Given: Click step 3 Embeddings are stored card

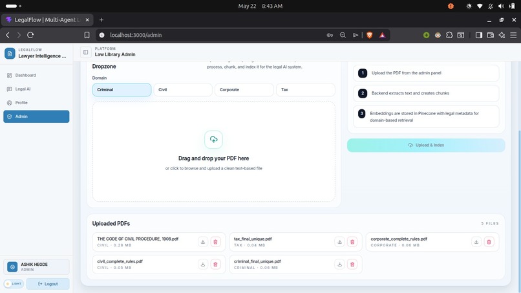Looking at the screenshot, I should [426, 116].
